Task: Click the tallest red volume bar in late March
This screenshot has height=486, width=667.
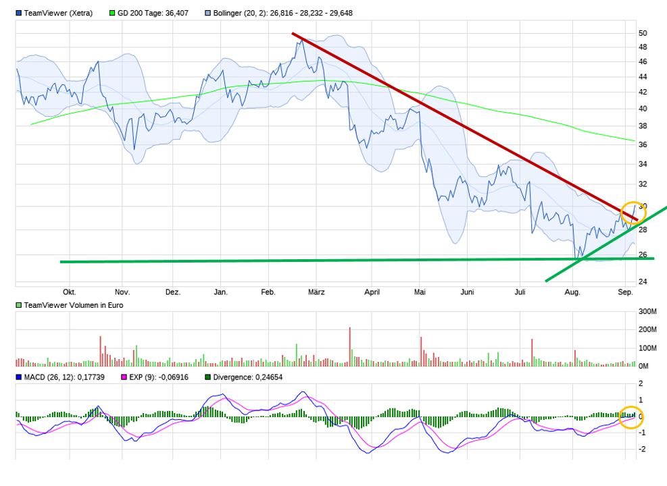Action: click(x=349, y=347)
